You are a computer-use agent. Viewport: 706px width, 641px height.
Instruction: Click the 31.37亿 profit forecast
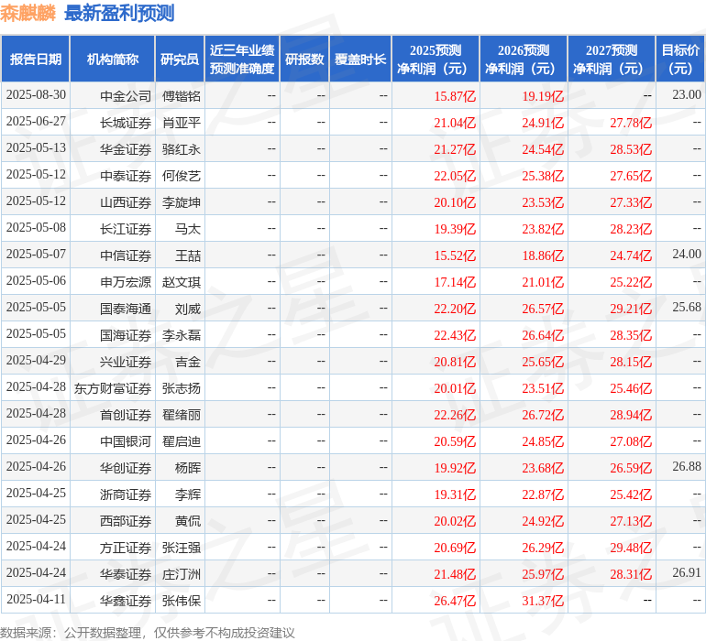pos(543,600)
